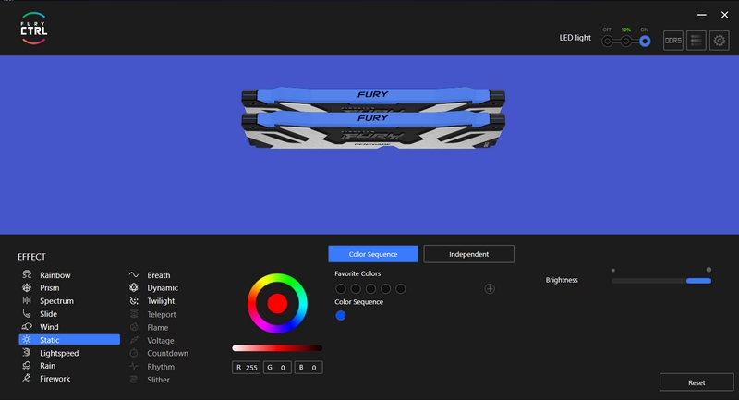Open the DDR5 module view
Image resolution: width=739 pixels, height=400 pixels.
point(673,41)
